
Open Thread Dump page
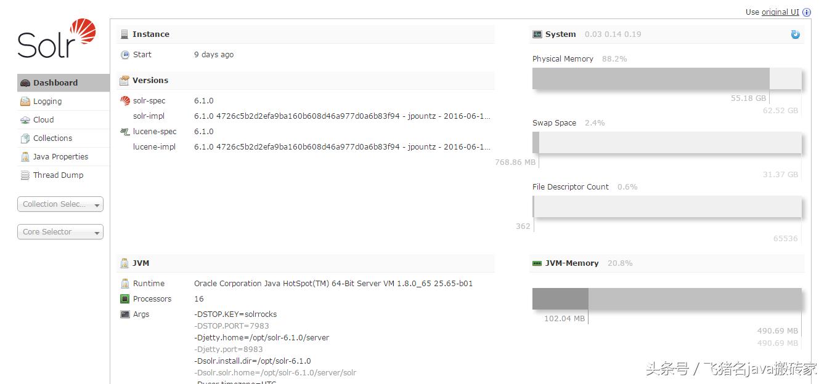click(58, 175)
